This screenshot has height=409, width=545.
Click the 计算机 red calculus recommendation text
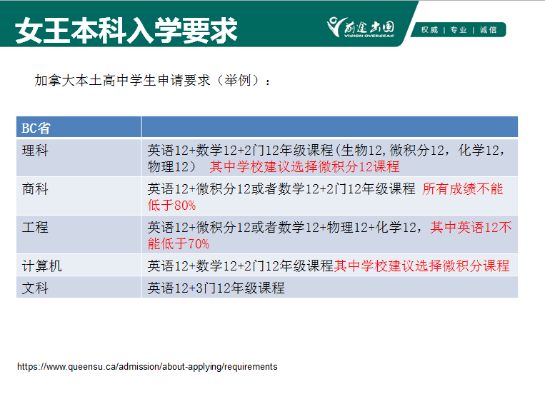point(421,266)
